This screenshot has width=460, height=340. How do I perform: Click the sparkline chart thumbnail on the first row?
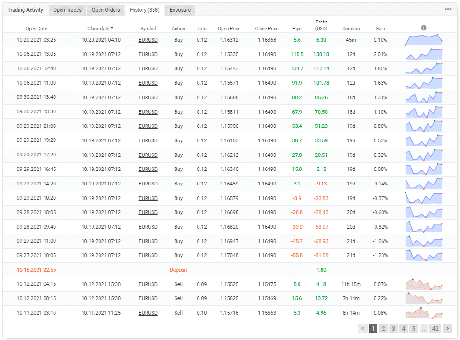pos(423,40)
